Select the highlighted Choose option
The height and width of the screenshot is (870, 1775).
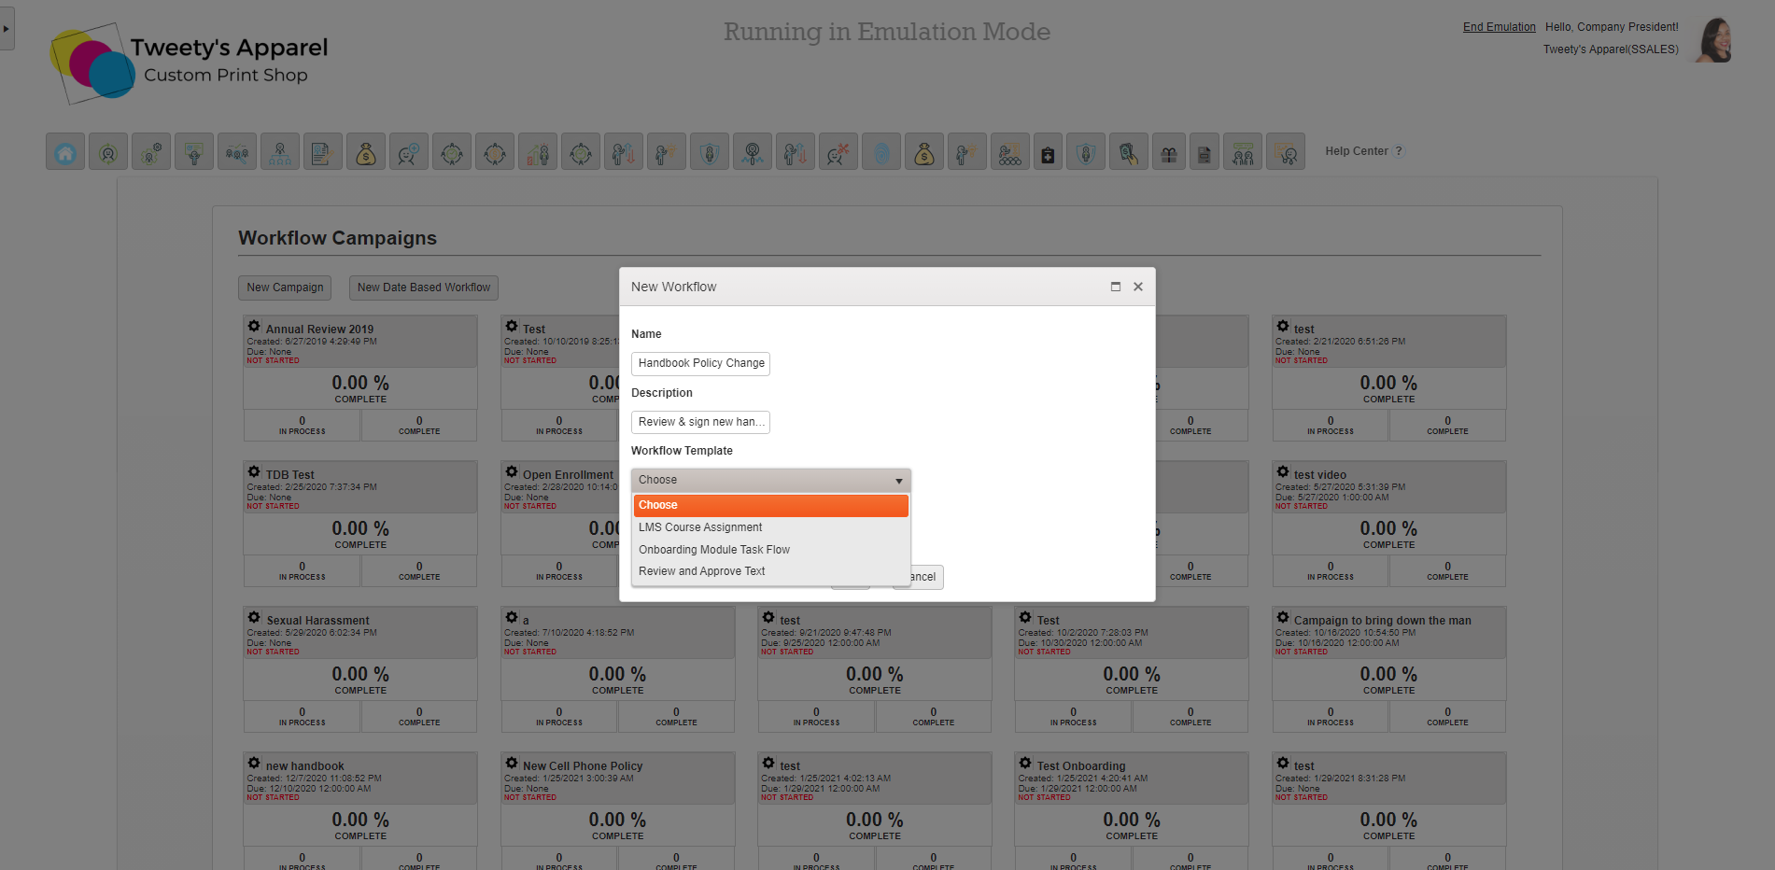(x=770, y=505)
